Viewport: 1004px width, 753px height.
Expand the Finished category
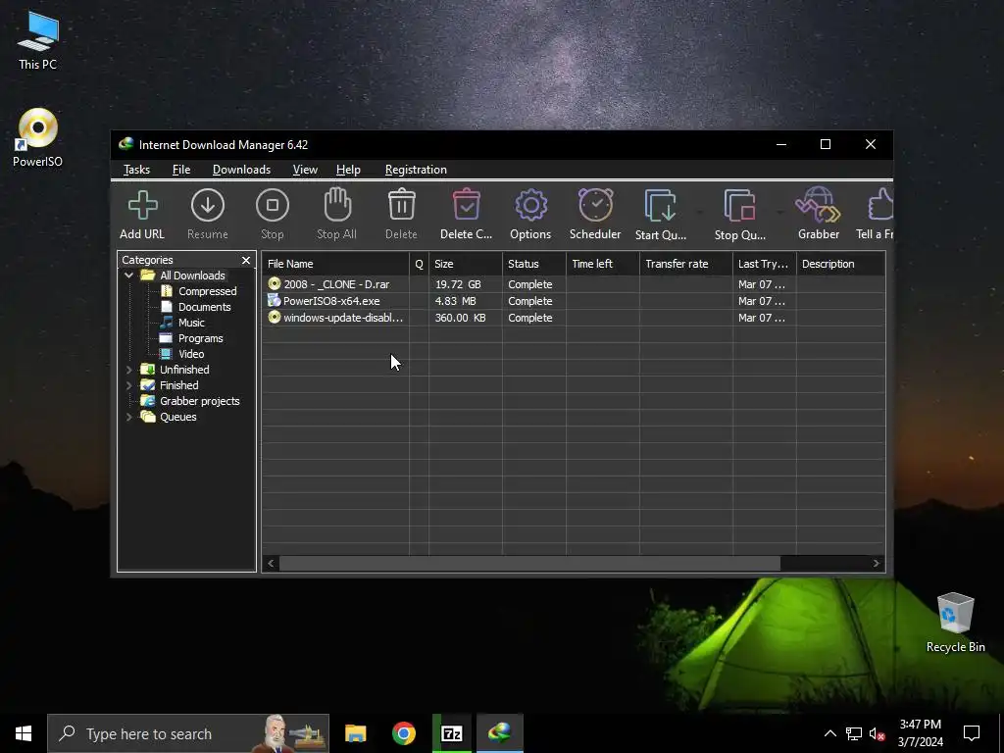point(128,385)
